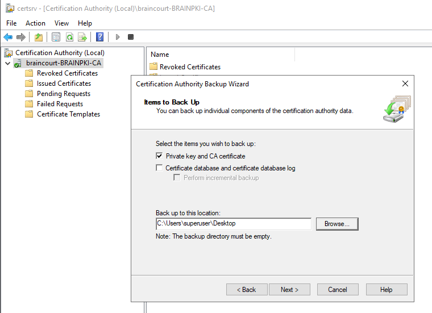Click the backup location path field
This screenshot has height=313, width=432.
click(x=234, y=224)
